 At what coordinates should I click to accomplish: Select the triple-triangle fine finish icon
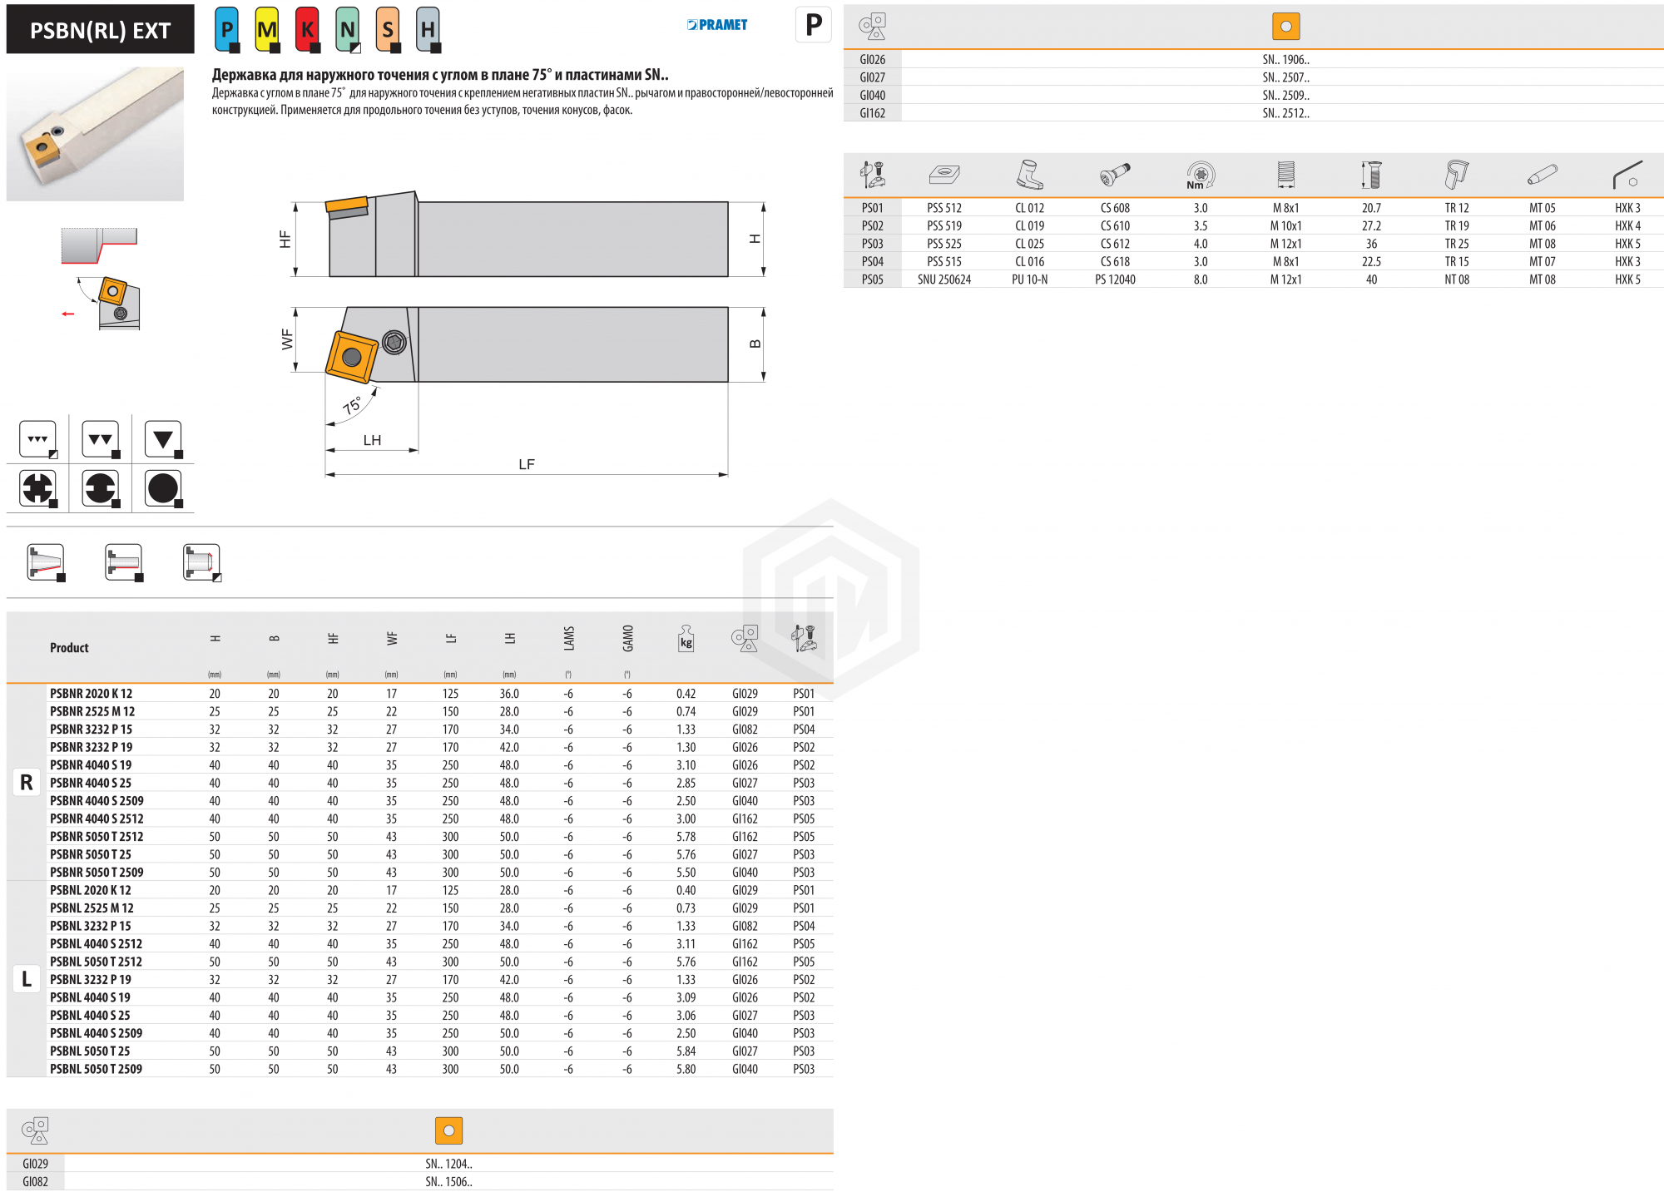coord(38,439)
